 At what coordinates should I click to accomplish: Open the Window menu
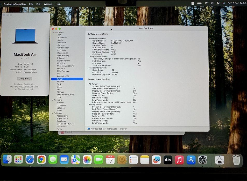[x=48, y=4]
